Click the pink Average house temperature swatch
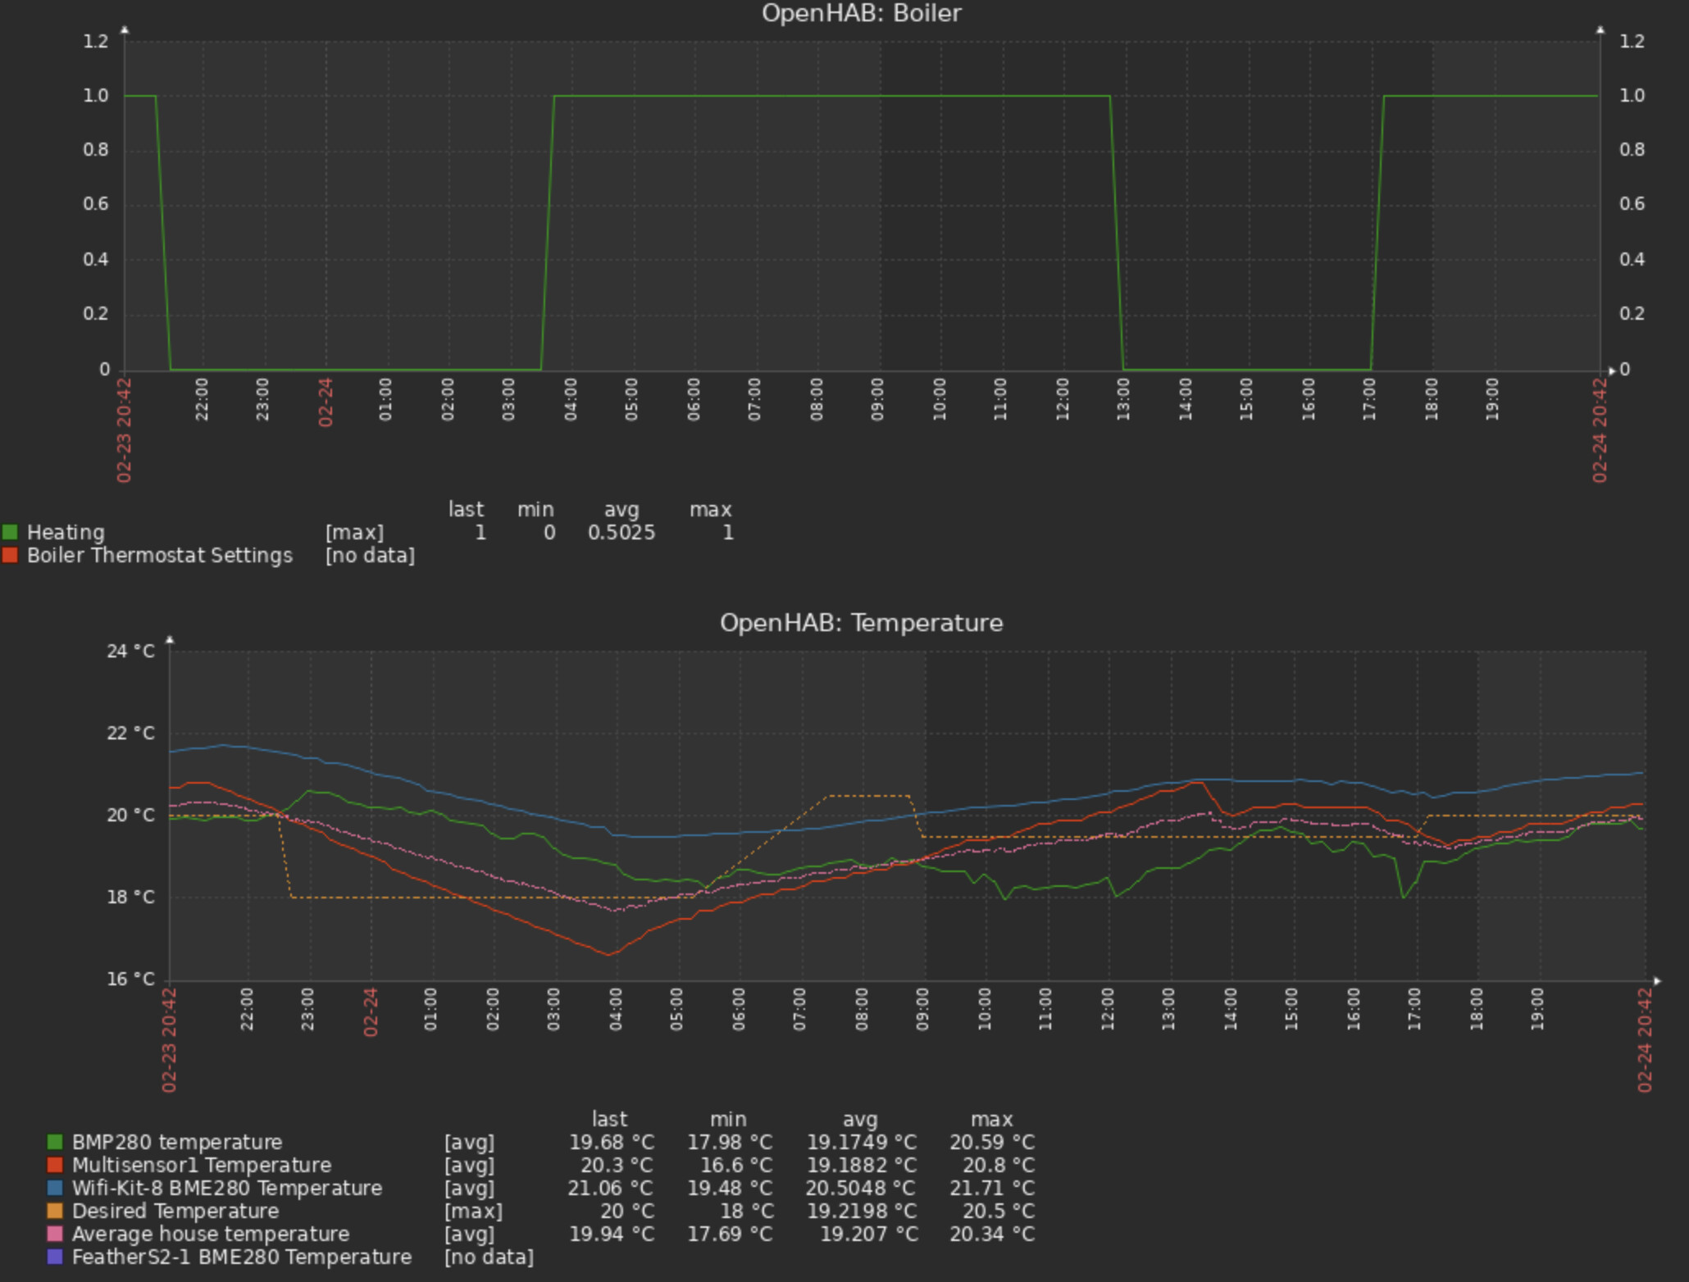Image resolution: width=1689 pixels, height=1282 pixels. [55, 1234]
